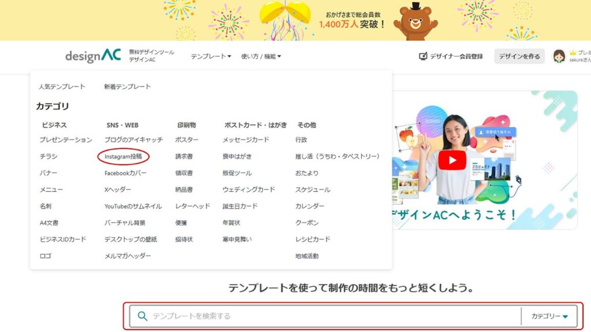Screen dimensions: 591x332
Task: Click the user profile avatar icon
Action: coord(559,56)
